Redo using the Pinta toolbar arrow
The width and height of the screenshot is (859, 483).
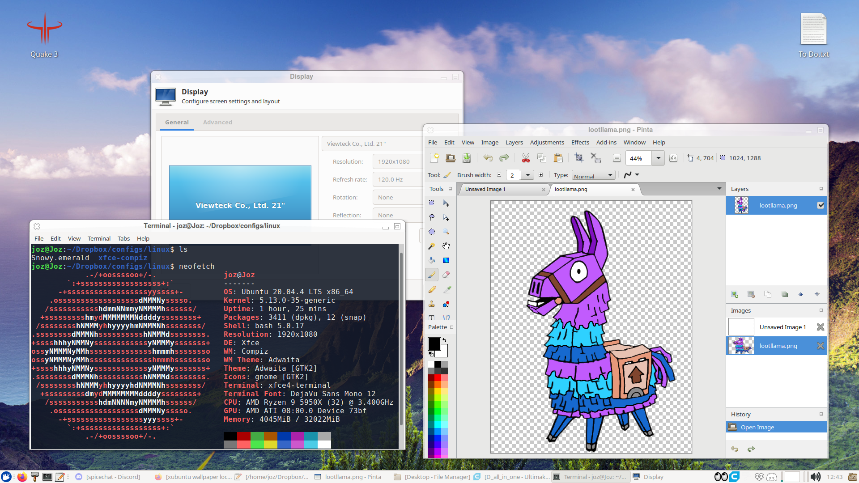click(504, 158)
